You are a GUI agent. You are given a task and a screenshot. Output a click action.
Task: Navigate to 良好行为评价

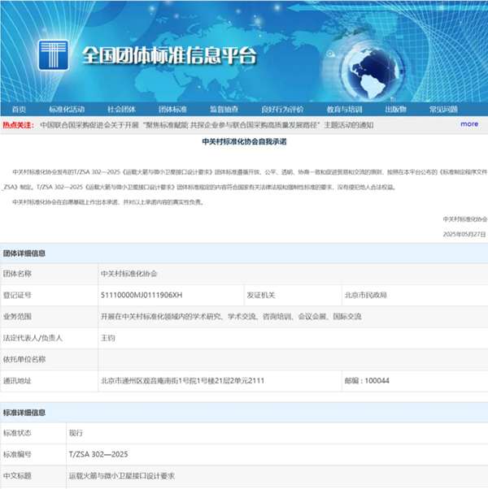tap(282, 110)
